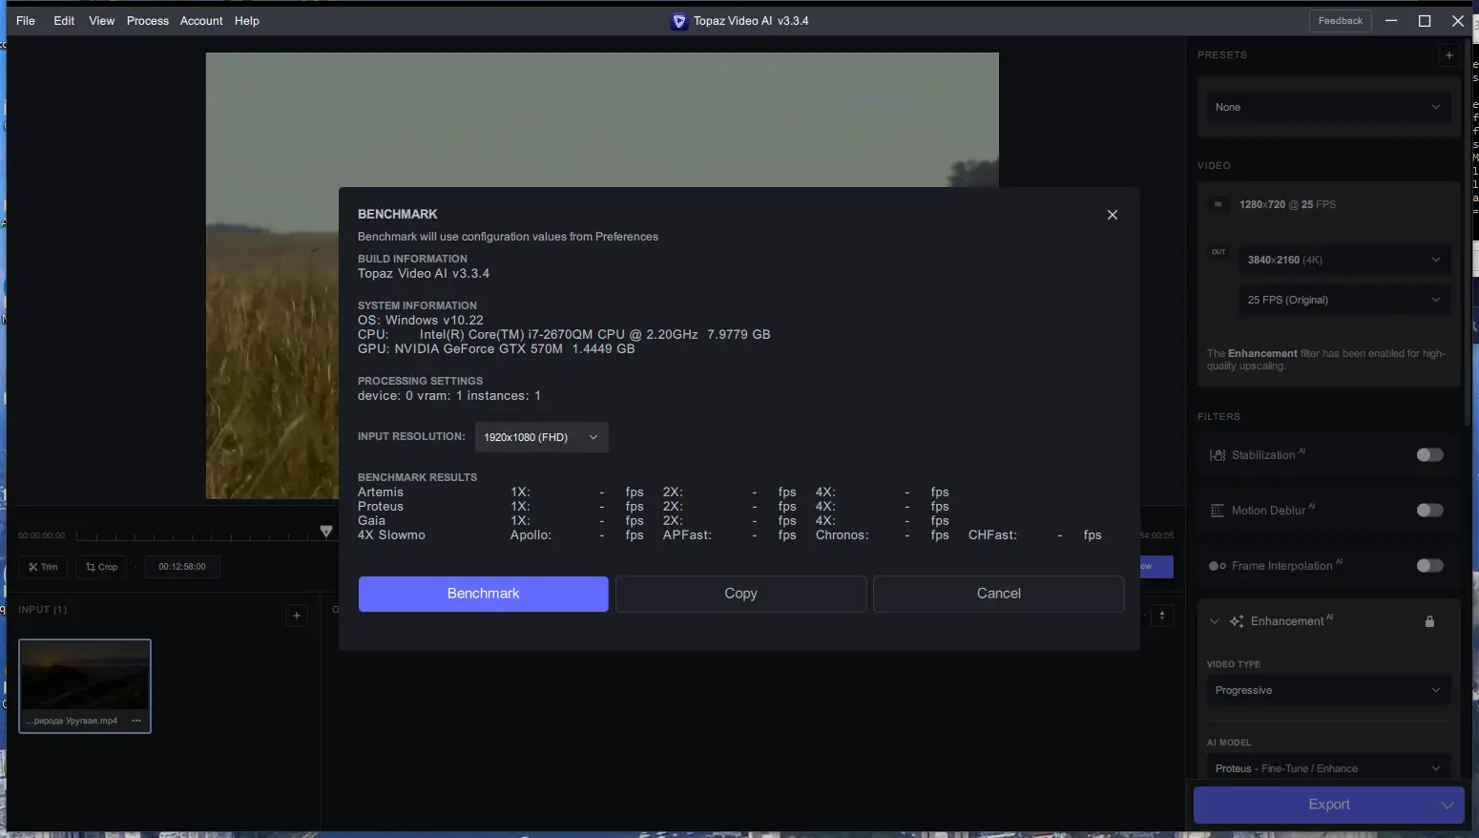Open the View menu
This screenshot has width=1479, height=838.
pos(102,21)
